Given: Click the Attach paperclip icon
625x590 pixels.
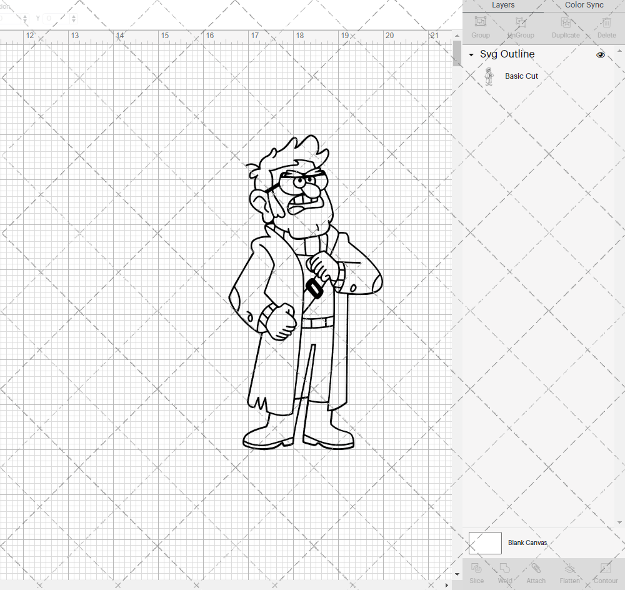Looking at the screenshot, I should coord(536,567).
